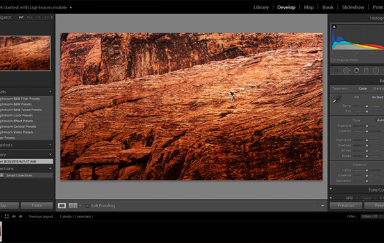384x243 pixels.
Task: Click the Reset button
Action: [x=374, y=205]
